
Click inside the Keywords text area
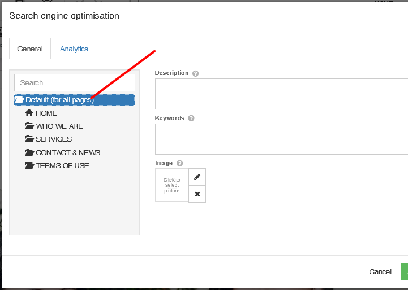click(282, 139)
